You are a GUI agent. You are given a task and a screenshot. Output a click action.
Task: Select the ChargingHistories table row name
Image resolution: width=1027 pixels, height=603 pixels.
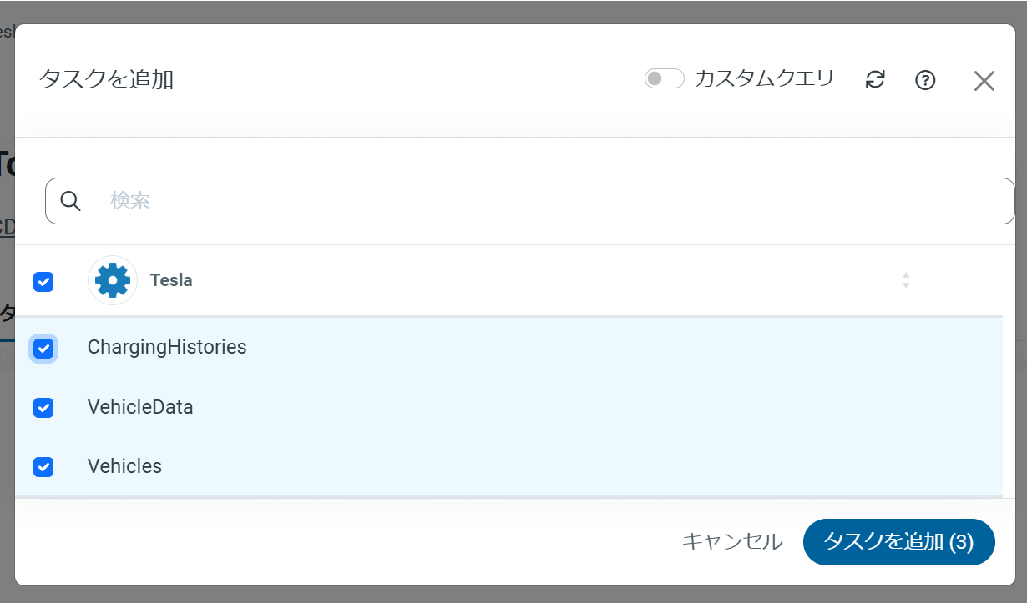click(167, 347)
